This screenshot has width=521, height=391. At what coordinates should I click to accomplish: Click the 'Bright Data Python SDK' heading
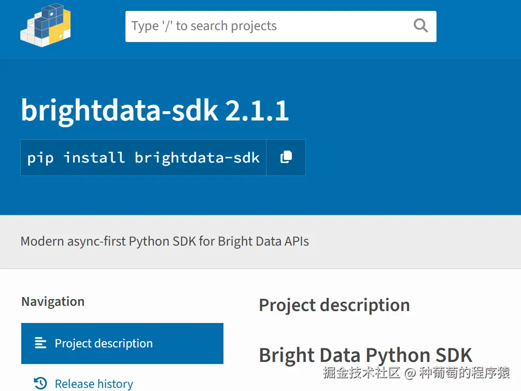[365, 355]
